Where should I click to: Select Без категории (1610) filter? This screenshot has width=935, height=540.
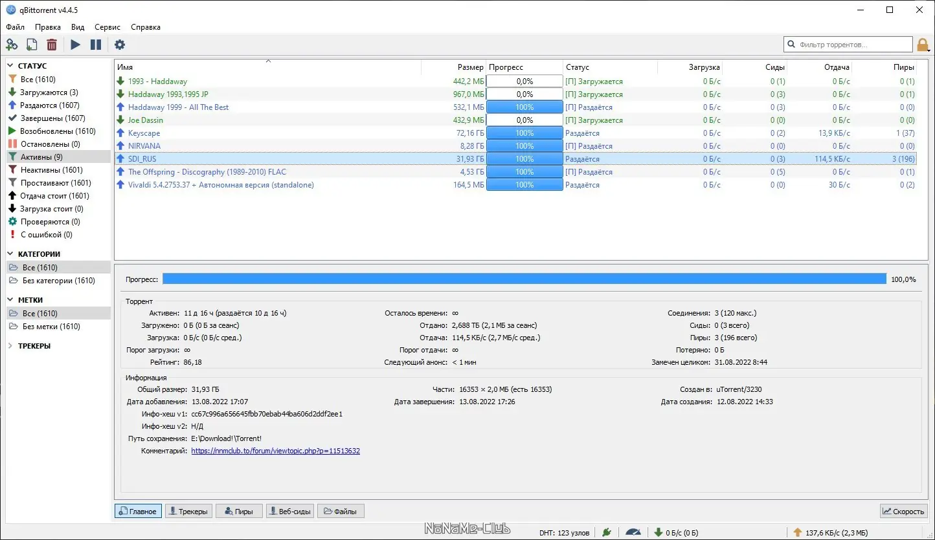[x=58, y=281]
